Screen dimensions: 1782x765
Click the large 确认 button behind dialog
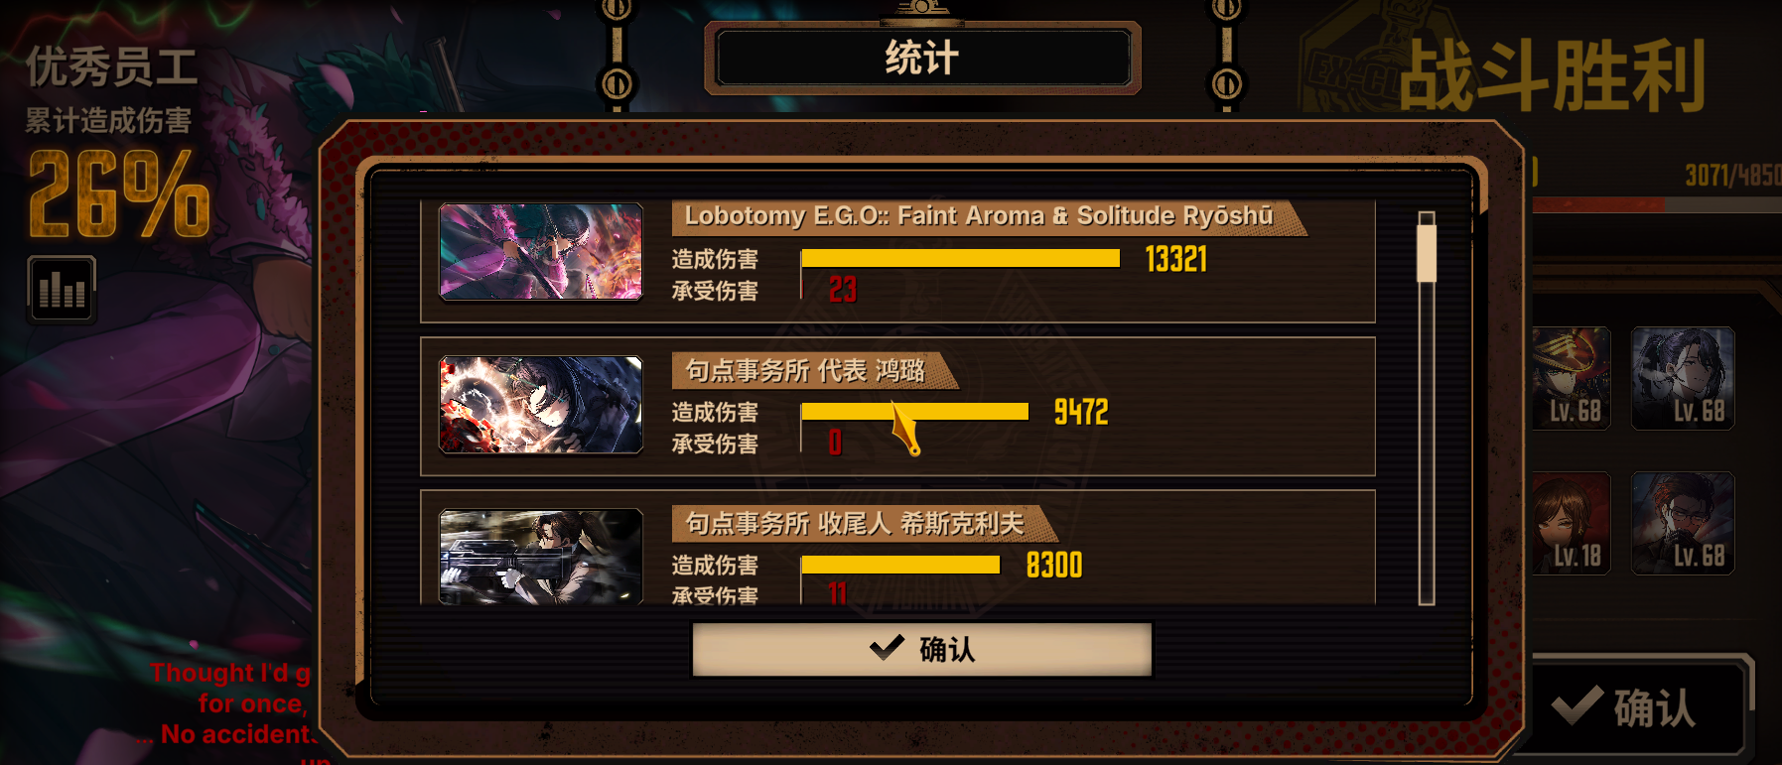click(x=1638, y=707)
